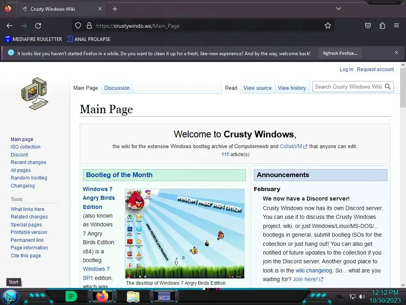Open the Save to Pocket icon
Image resolution: width=406 pixels, height=305 pixels.
tap(368, 25)
